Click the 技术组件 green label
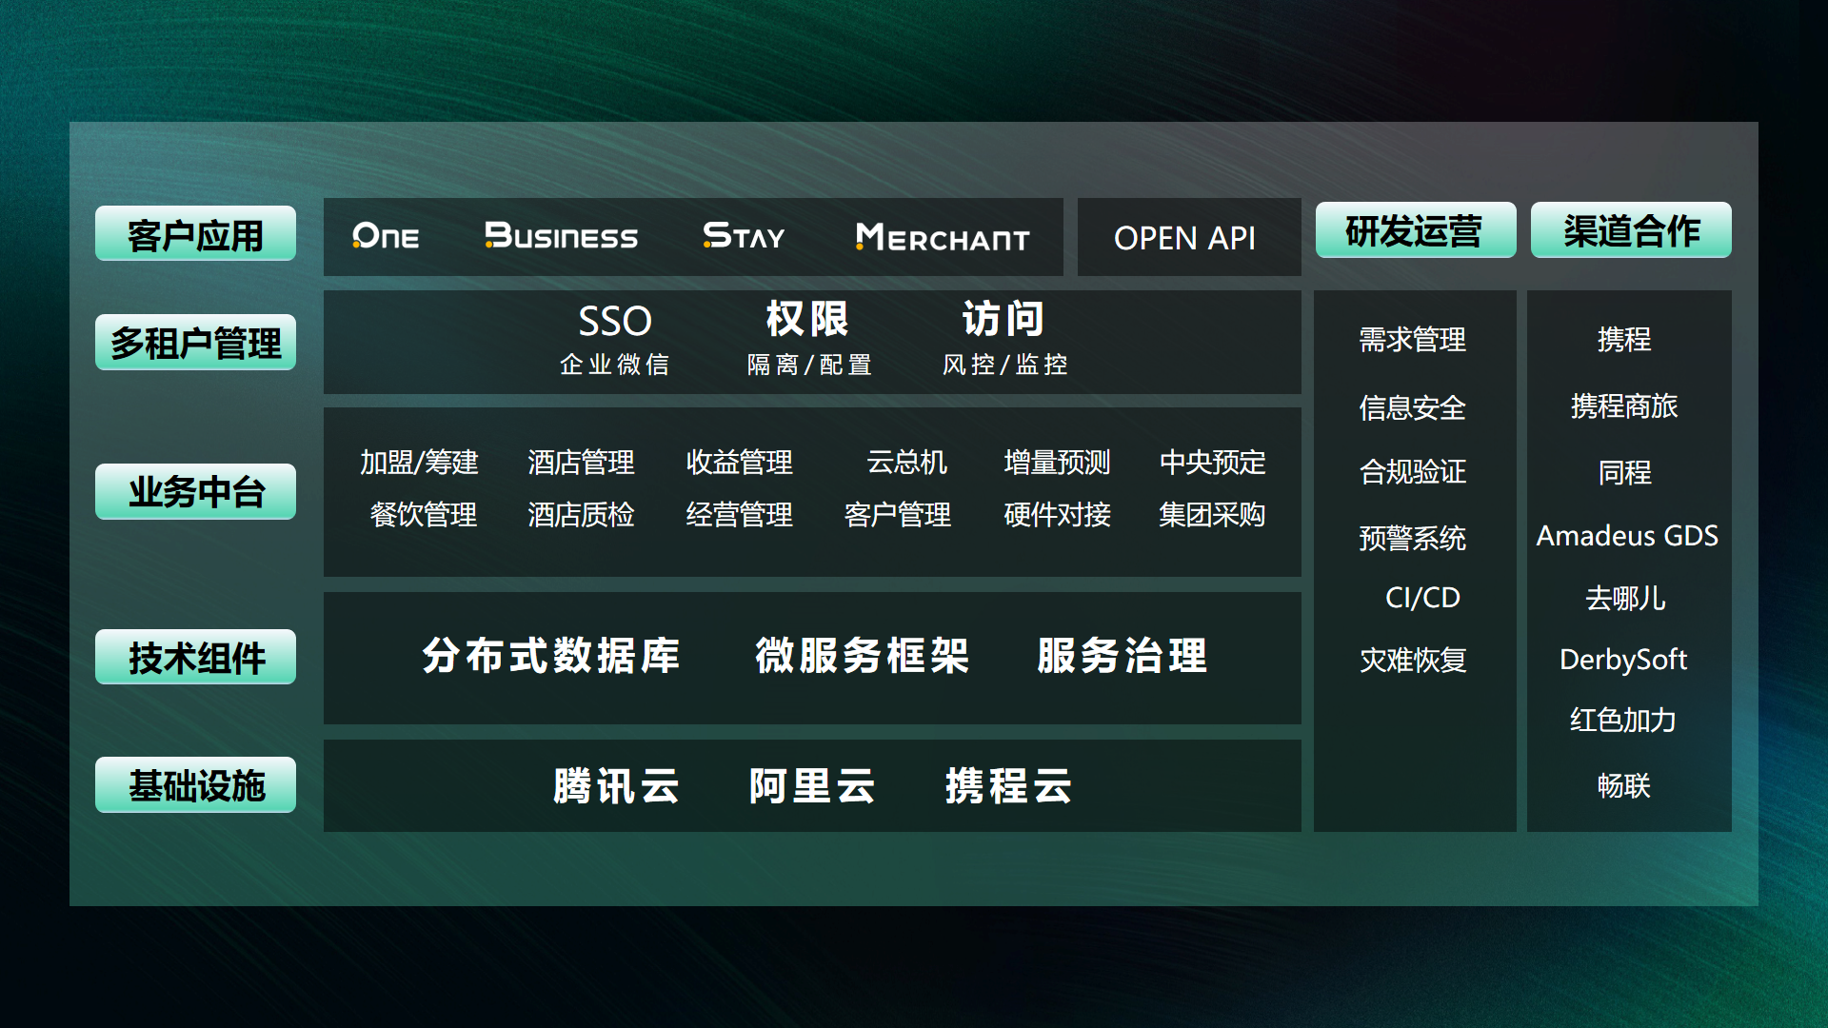Image resolution: width=1828 pixels, height=1028 pixels. click(x=195, y=658)
